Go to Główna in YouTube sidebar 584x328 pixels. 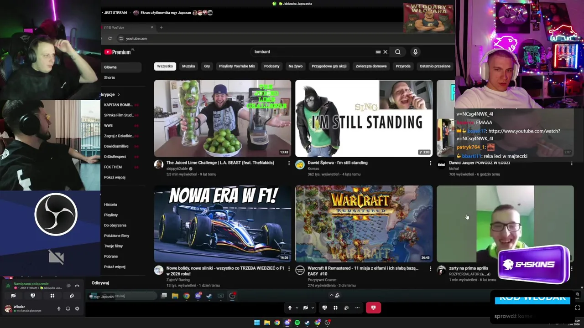click(x=121, y=67)
